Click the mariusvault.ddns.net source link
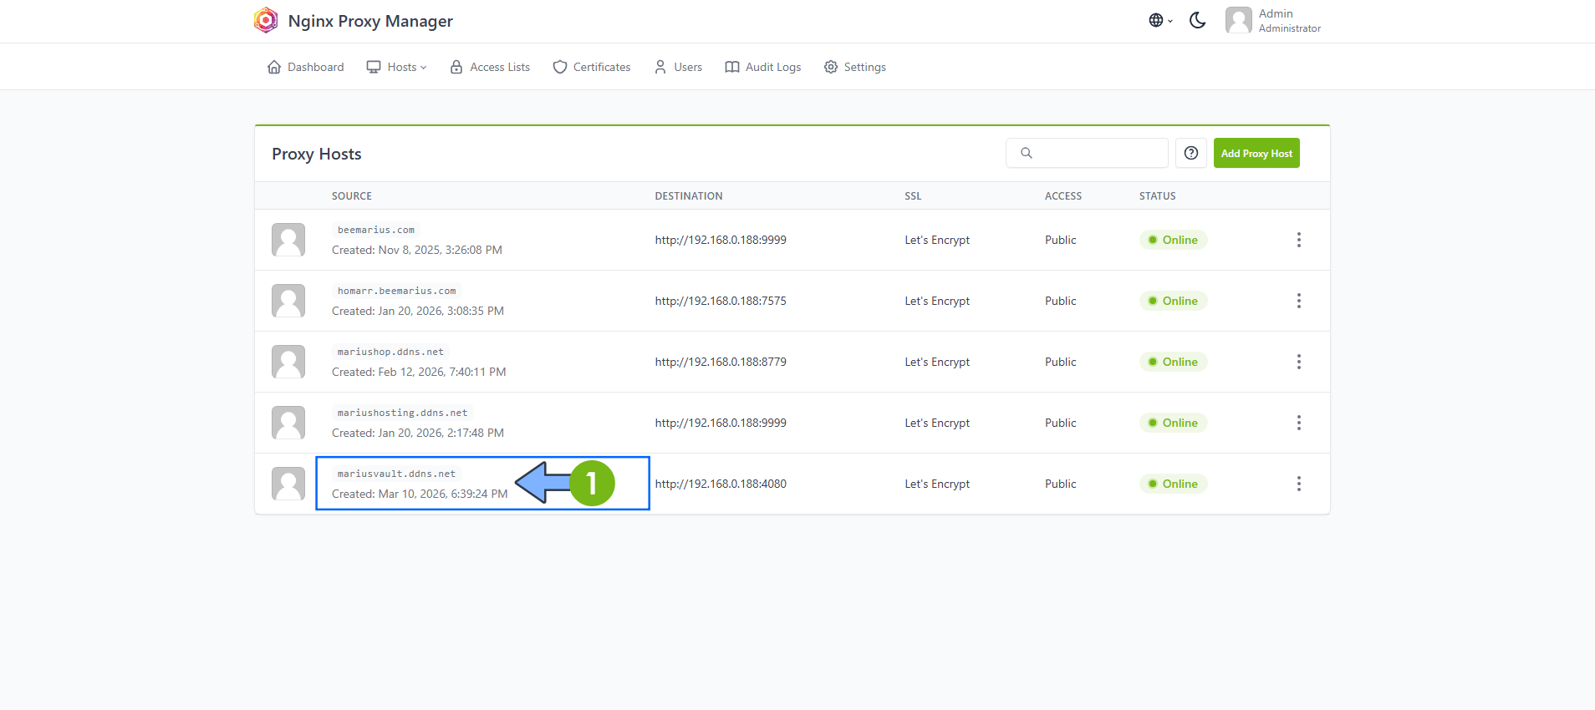This screenshot has width=1595, height=710. click(x=396, y=474)
